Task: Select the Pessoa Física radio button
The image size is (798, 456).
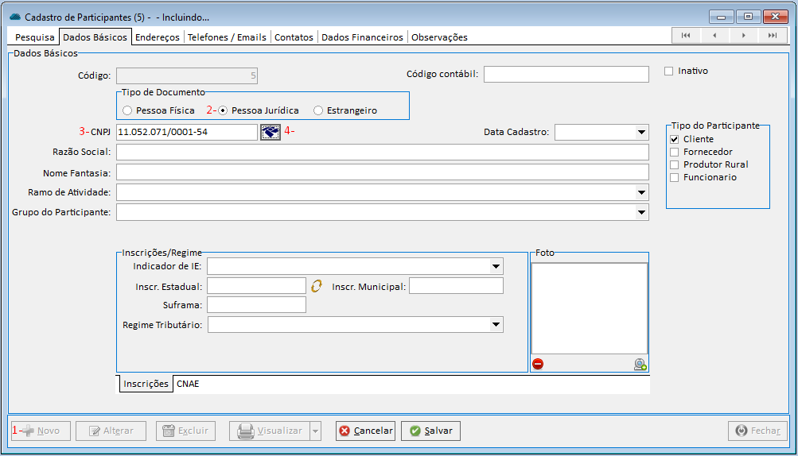Action: point(127,110)
